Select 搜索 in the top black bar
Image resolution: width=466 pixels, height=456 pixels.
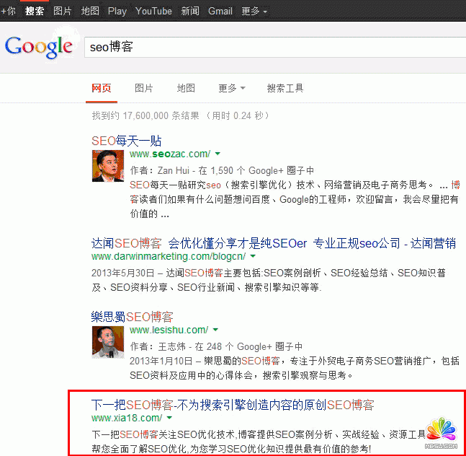click(x=35, y=12)
